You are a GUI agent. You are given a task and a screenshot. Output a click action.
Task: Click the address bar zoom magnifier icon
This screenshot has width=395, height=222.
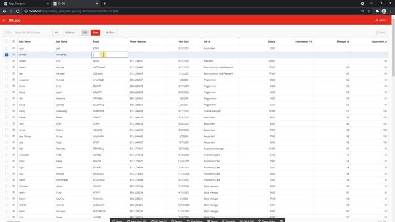(x=362, y=11)
